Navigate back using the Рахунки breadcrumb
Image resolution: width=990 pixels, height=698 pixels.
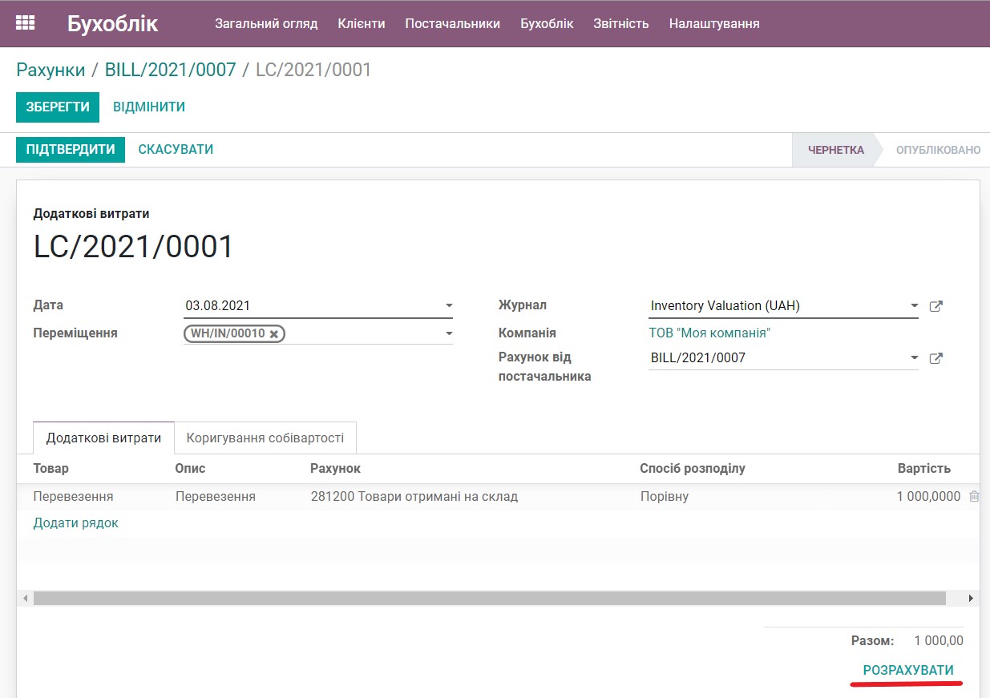click(51, 70)
